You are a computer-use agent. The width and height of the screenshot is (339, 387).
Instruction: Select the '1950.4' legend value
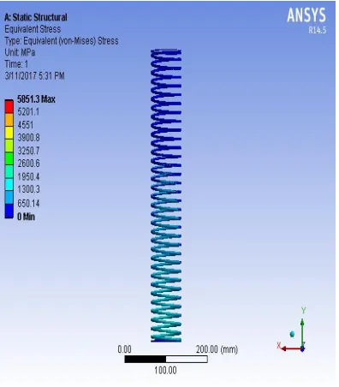[28, 176]
